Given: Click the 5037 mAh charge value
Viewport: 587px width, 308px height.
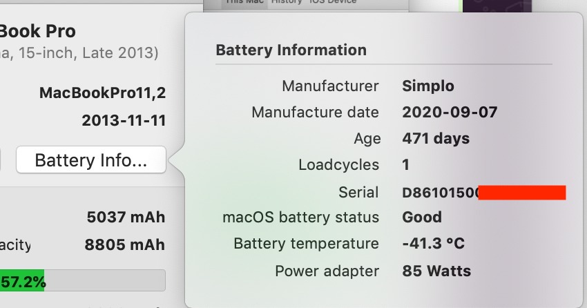Looking at the screenshot, I should tap(126, 218).
